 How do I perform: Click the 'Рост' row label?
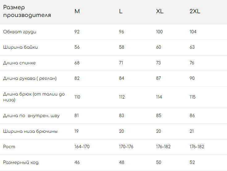[x=9, y=147]
